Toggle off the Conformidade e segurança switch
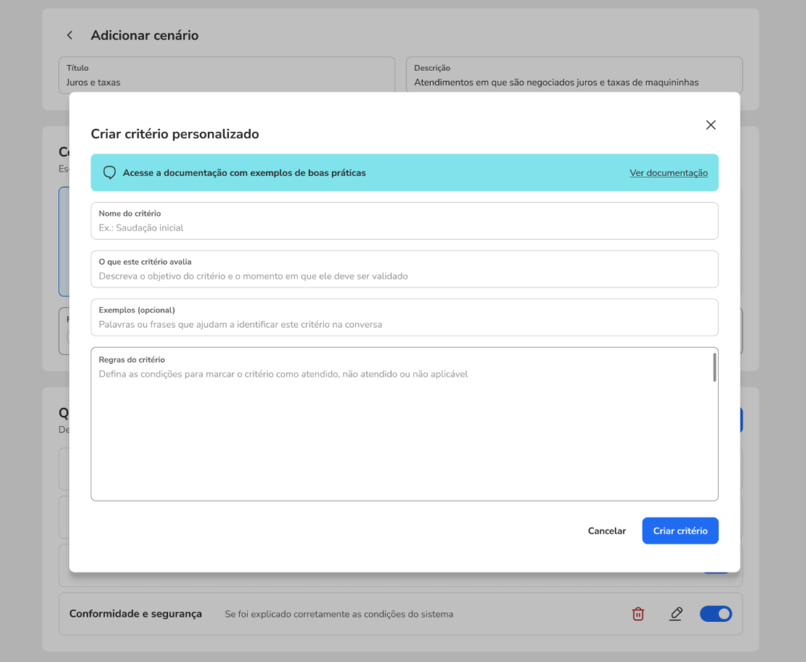The image size is (806, 662). point(715,613)
